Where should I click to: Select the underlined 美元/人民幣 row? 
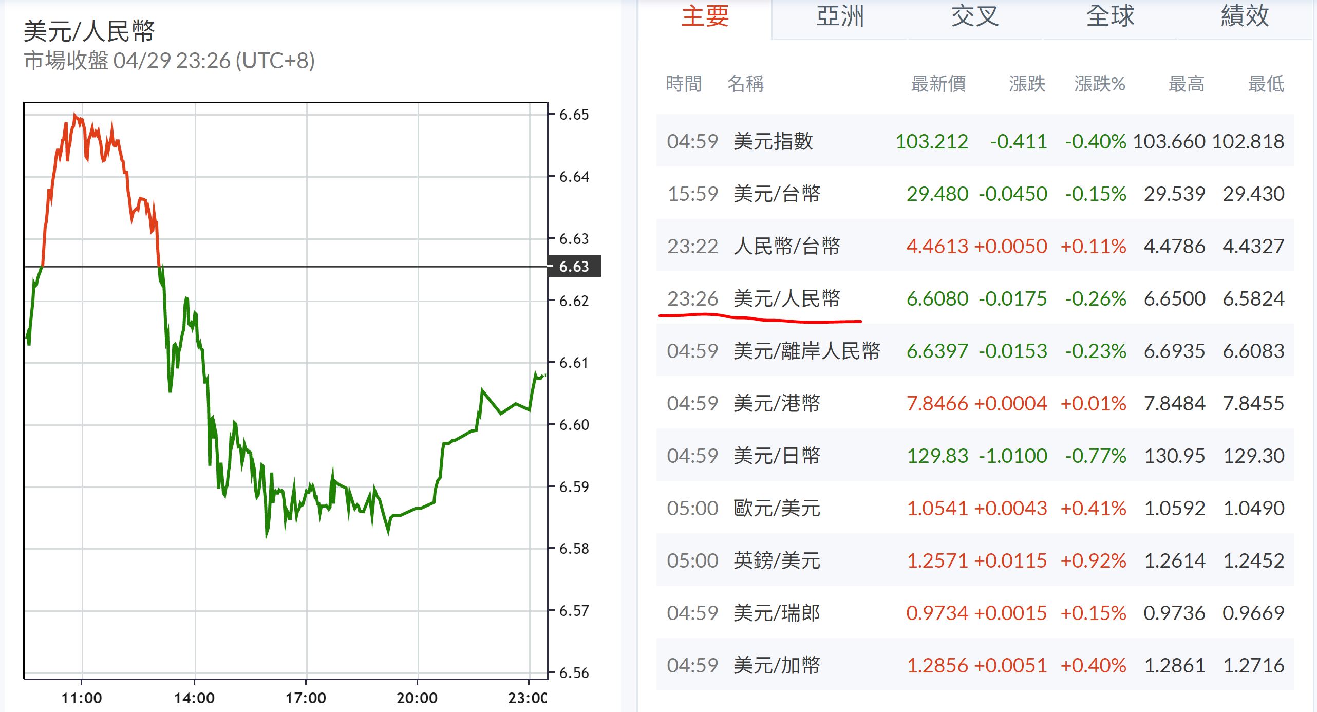(787, 298)
